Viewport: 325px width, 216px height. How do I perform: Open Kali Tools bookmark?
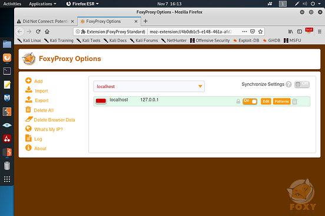[x=88, y=41]
